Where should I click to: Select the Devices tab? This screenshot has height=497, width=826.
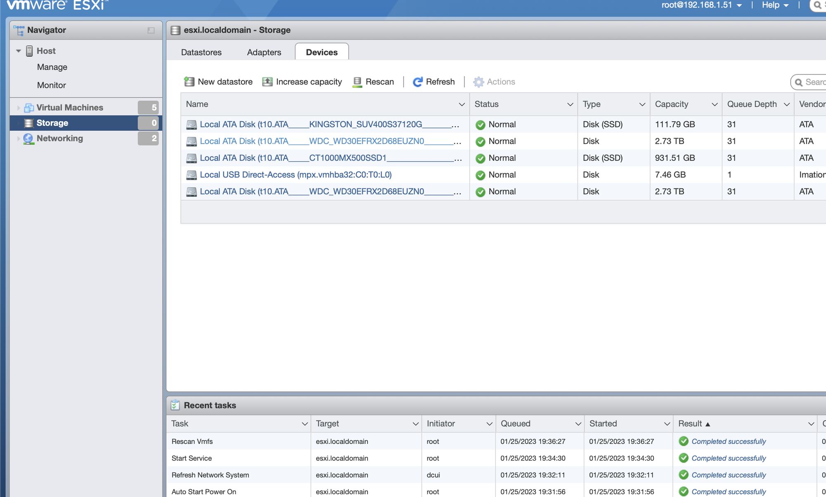322,52
